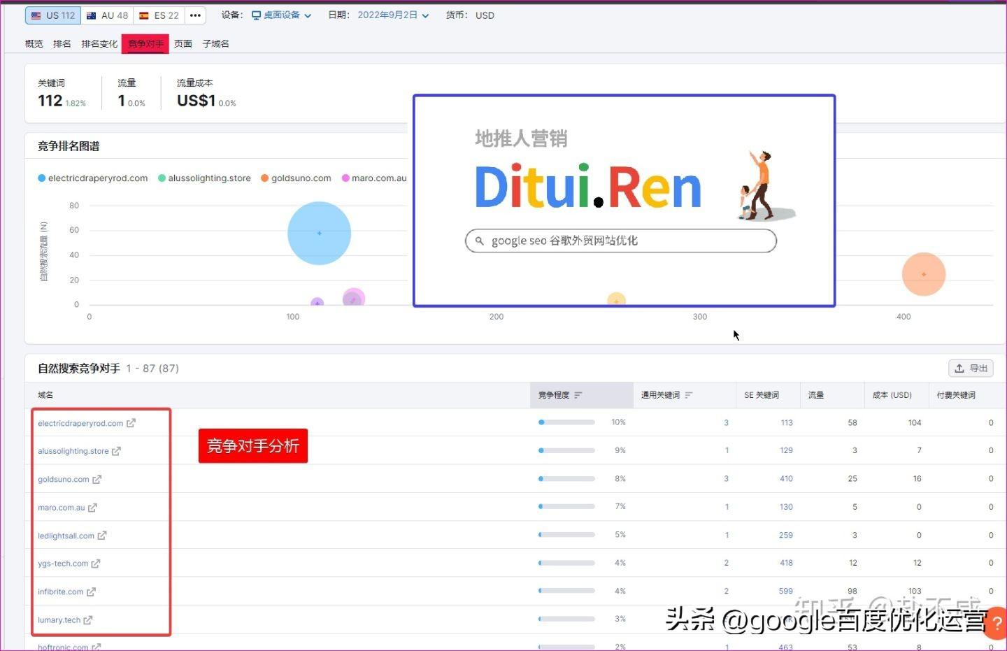
Task: Click the Australia flag icon
Action: coord(91,15)
